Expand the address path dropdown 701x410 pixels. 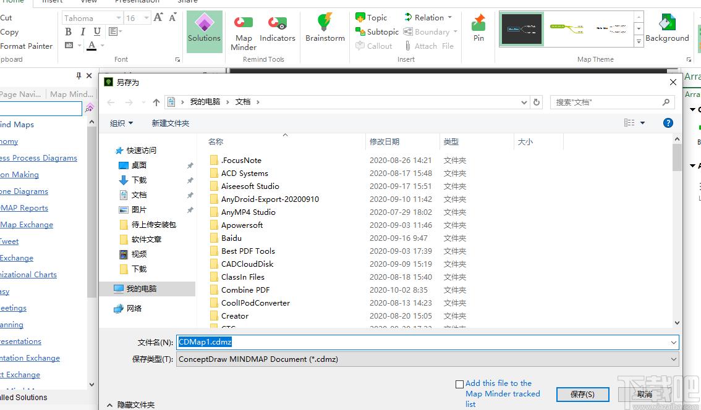(x=524, y=102)
